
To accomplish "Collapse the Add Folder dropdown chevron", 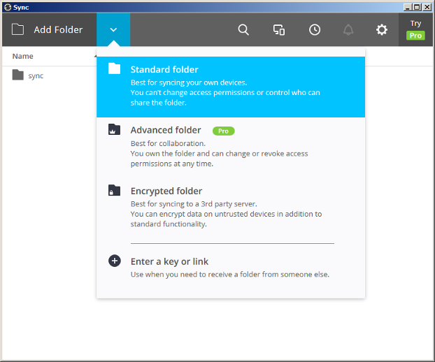I will pos(113,29).
